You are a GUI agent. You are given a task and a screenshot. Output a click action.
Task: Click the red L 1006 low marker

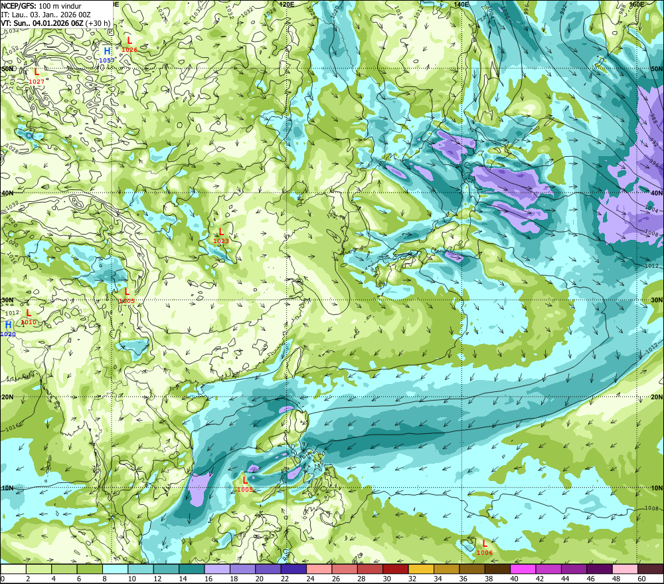tap(485, 547)
